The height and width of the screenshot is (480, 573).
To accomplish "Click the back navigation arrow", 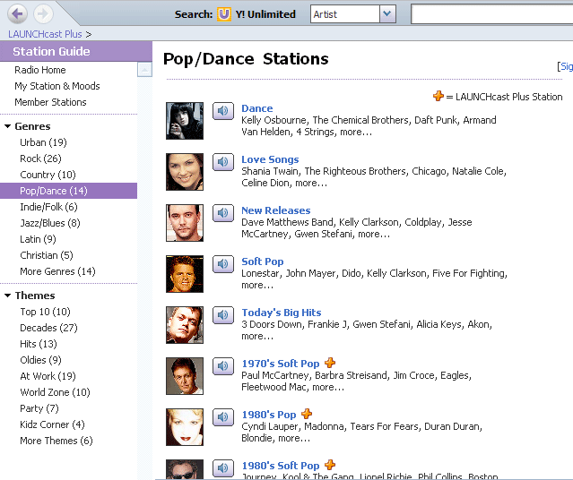I will 17,14.
